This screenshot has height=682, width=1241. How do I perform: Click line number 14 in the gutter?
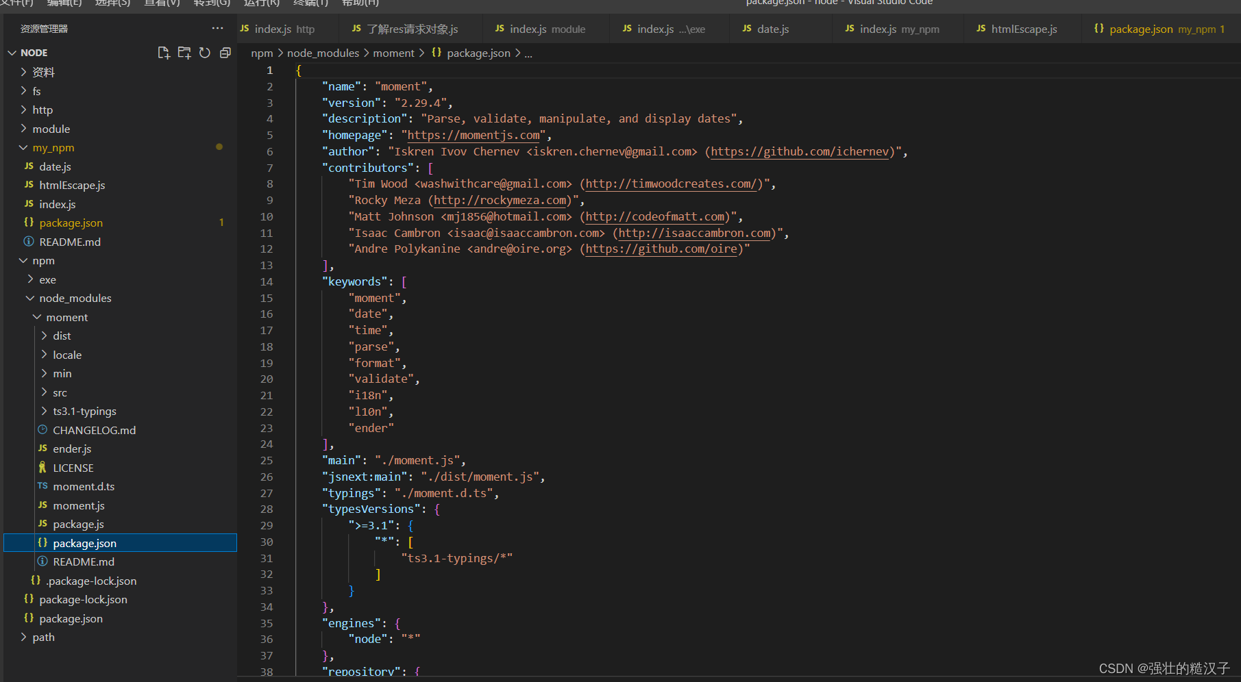pyautogui.click(x=267, y=282)
